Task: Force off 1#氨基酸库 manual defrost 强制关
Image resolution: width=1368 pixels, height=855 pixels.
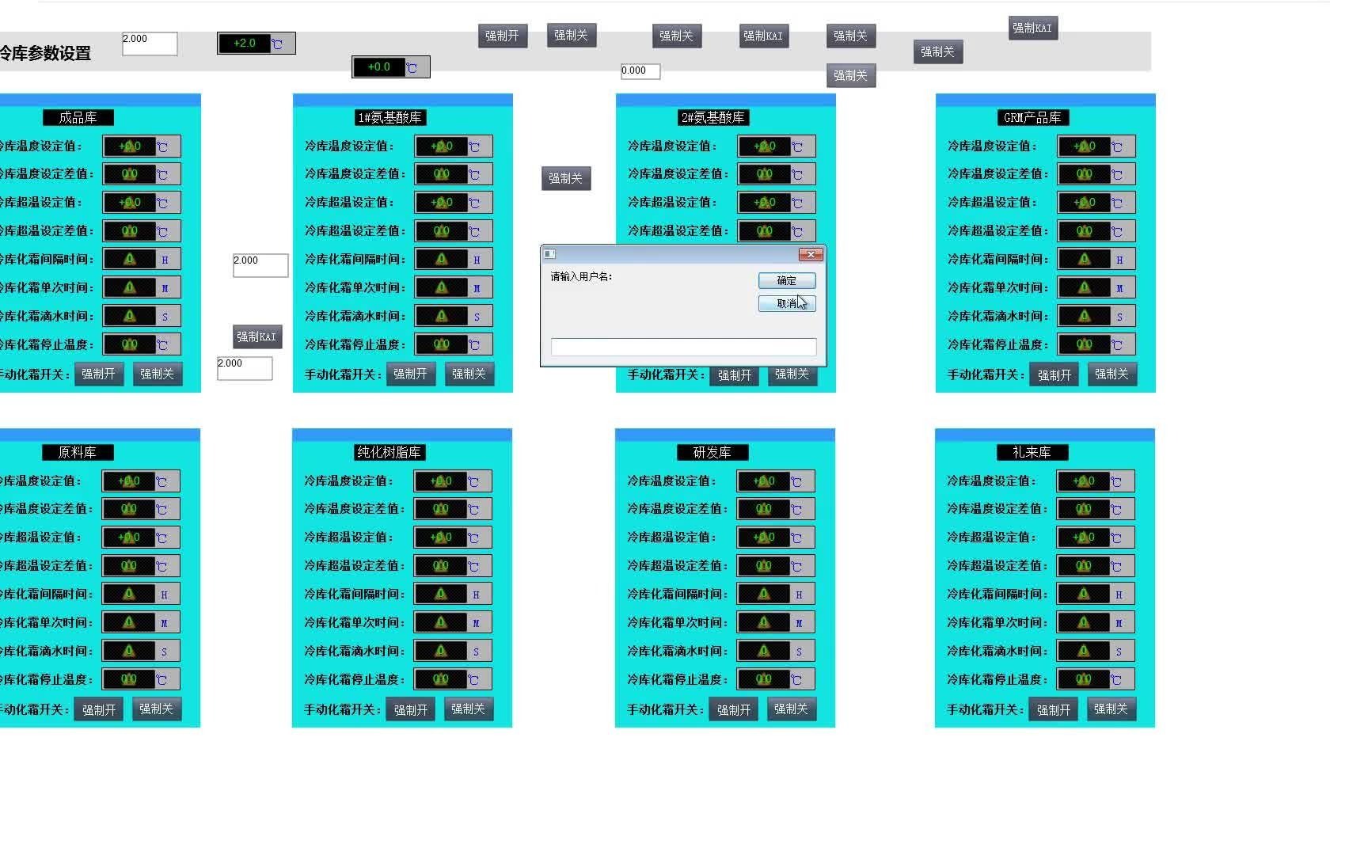Action: (x=469, y=374)
